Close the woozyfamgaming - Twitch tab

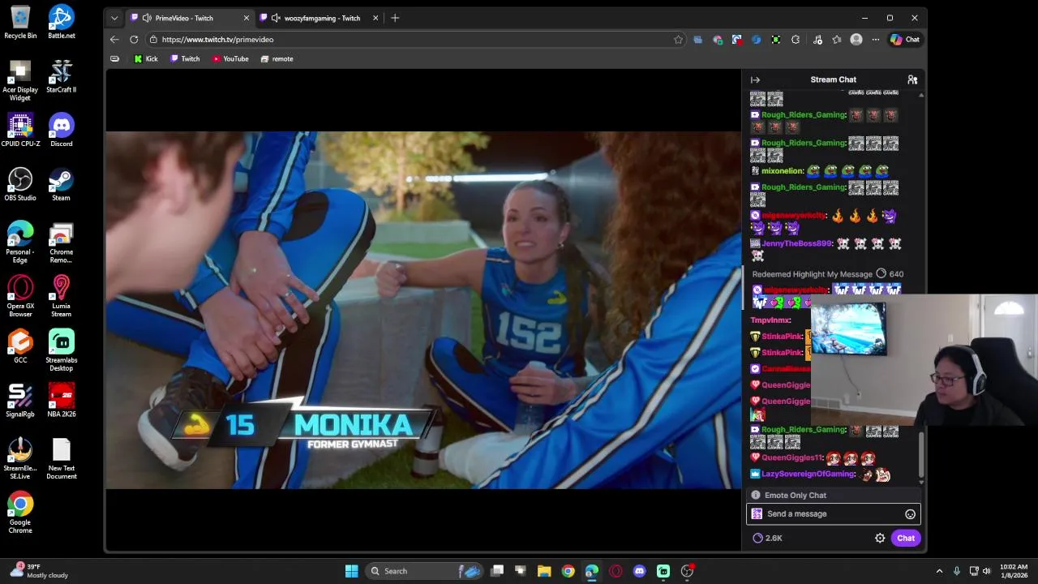(375, 18)
